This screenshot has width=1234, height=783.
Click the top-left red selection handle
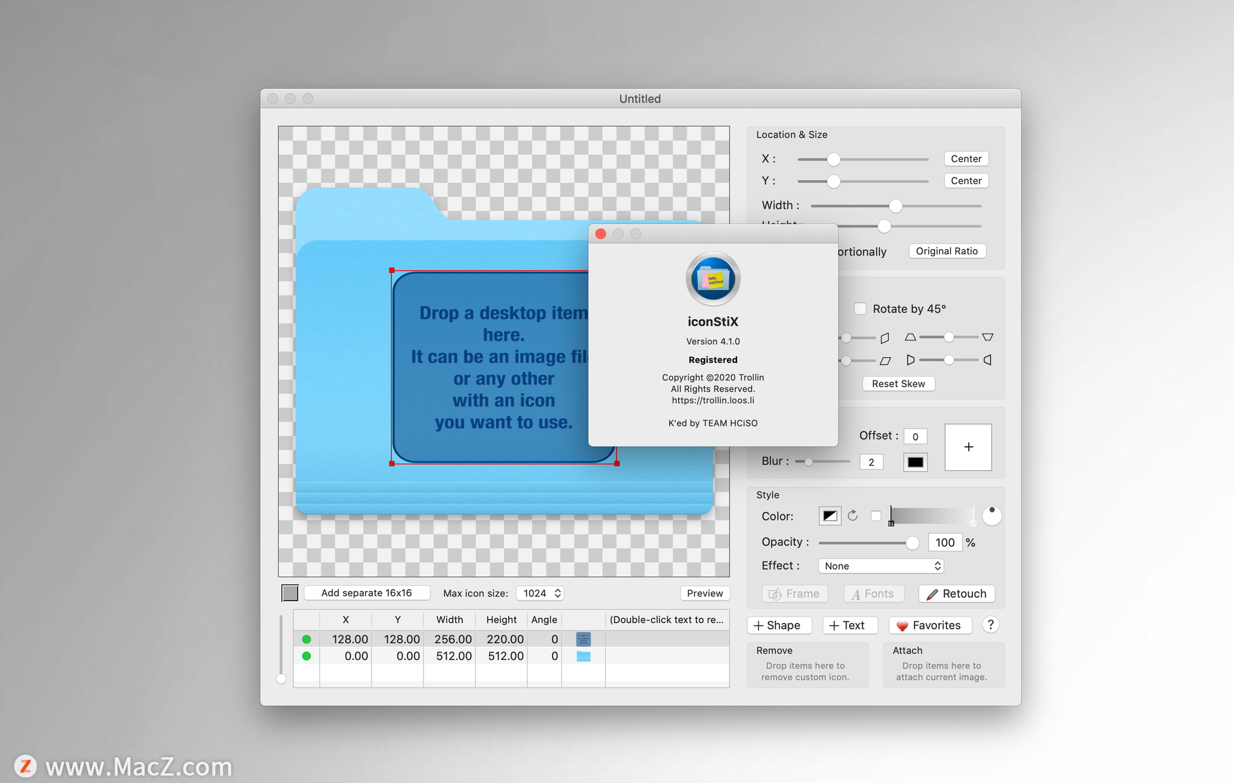[392, 270]
